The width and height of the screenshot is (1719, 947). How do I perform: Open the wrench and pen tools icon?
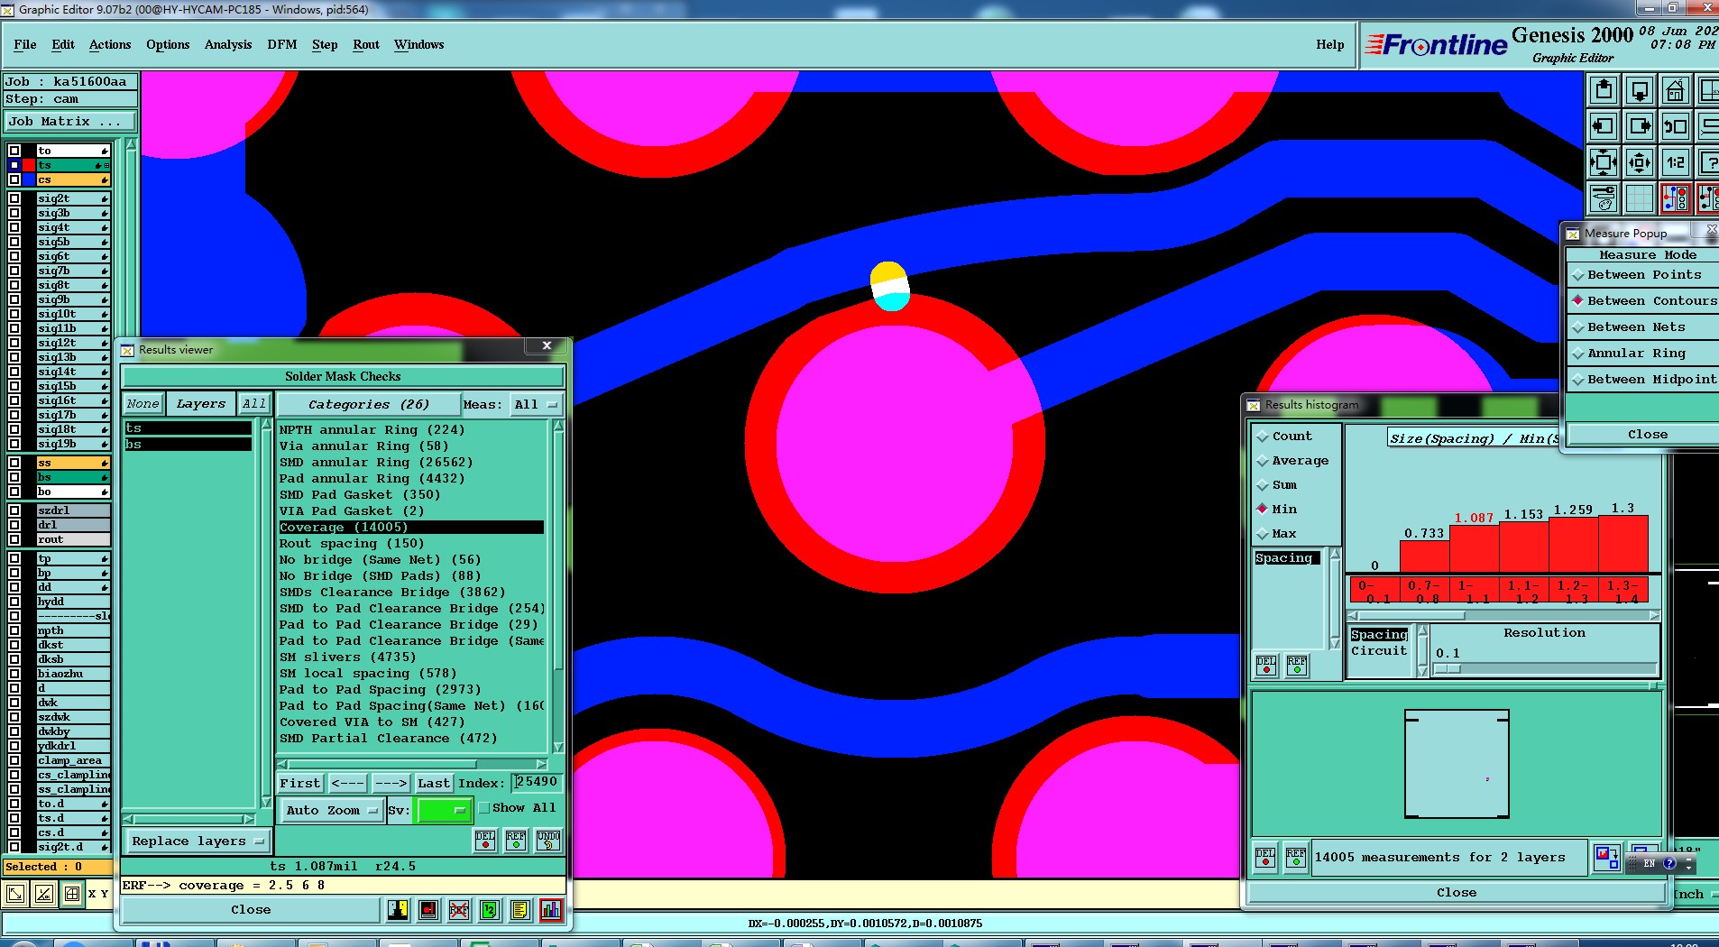pos(1604,198)
